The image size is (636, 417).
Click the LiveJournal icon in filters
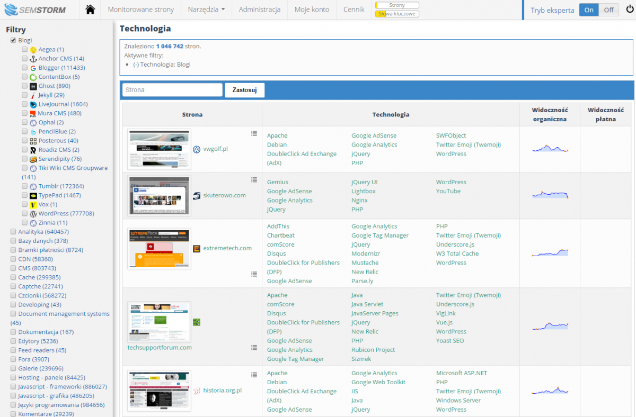(33, 105)
